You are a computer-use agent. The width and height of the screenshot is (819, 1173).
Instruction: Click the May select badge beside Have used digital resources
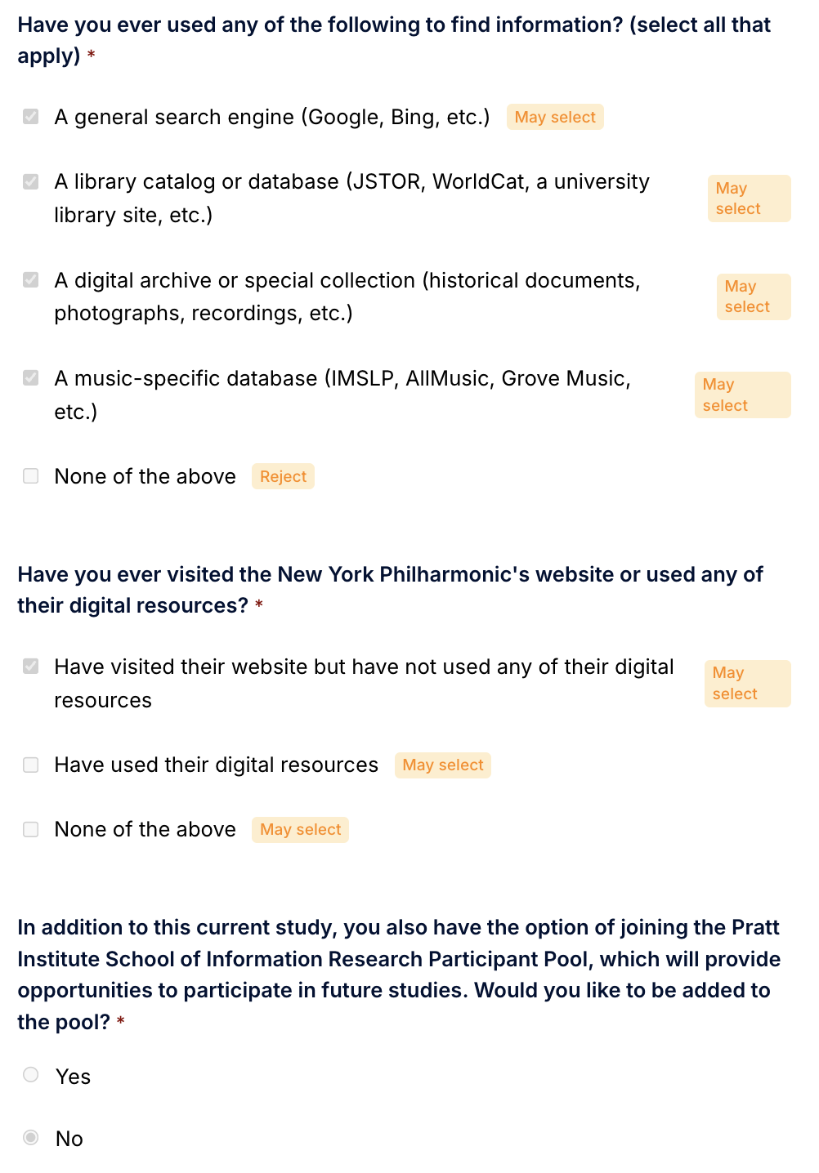pyautogui.click(x=443, y=765)
